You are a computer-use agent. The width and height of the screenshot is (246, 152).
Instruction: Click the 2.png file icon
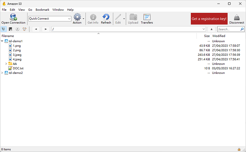[10, 50]
